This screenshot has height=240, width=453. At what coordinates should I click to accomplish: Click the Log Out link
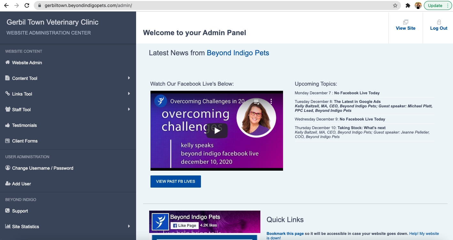[x=439, y=28]
